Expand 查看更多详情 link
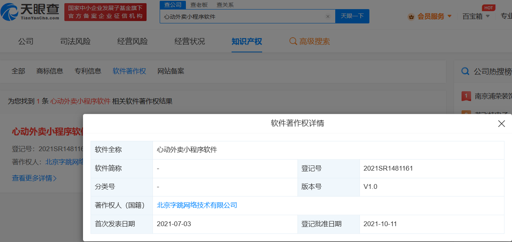This screenshot has height=242, width=512. [34, 178]
